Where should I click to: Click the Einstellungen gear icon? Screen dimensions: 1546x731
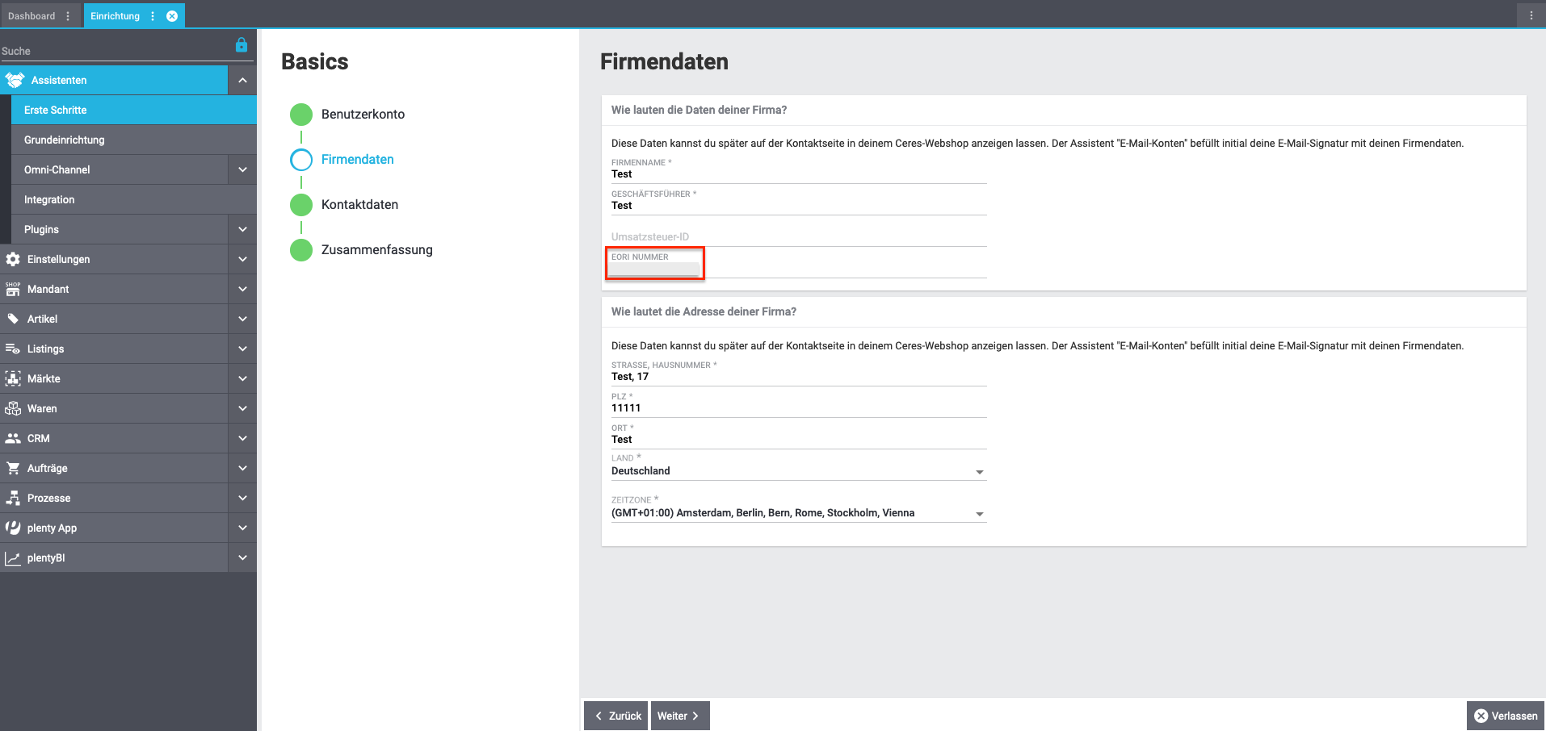(x=13, y=259)
